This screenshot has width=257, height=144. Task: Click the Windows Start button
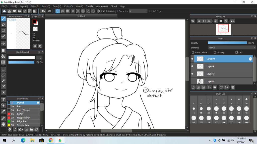[x=5, y=140]
